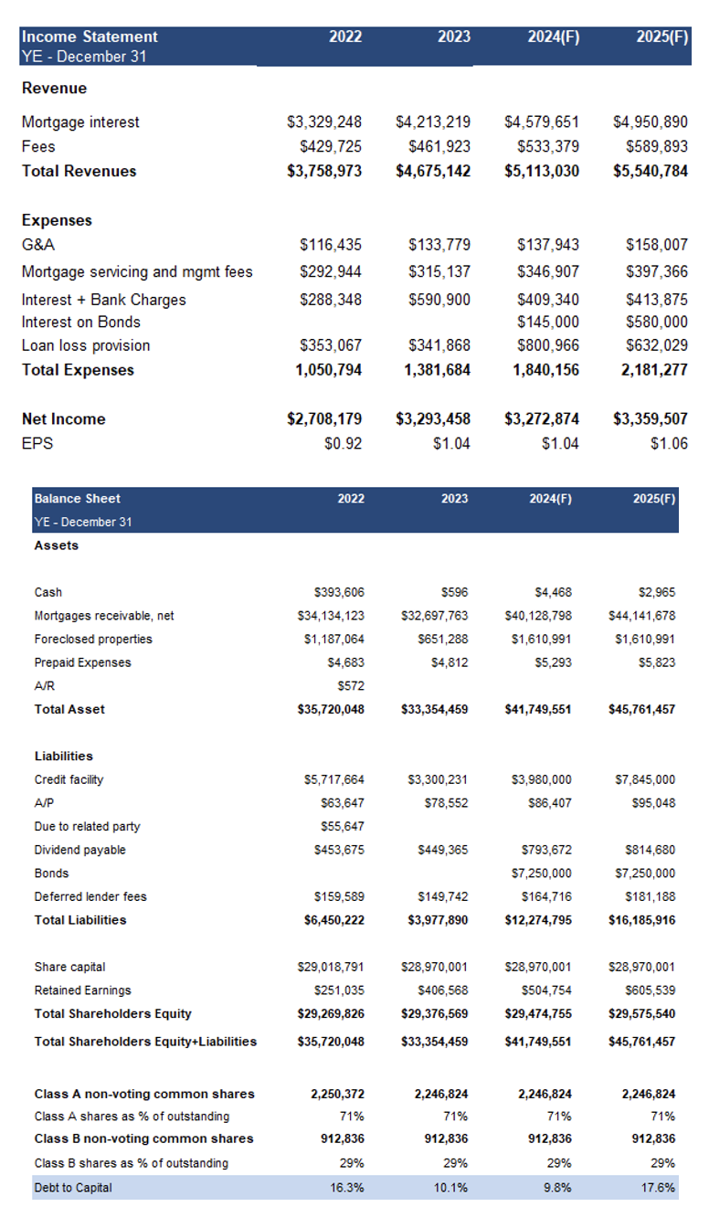Click 2022 Credit facility $5,717,664
Image resolution: width=709 pixels, height=1228 pixels.
coord(334,780)
